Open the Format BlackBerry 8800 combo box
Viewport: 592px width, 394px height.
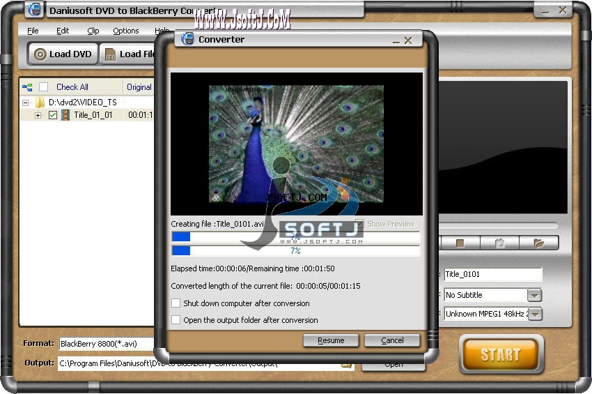(x=107, y=344)
